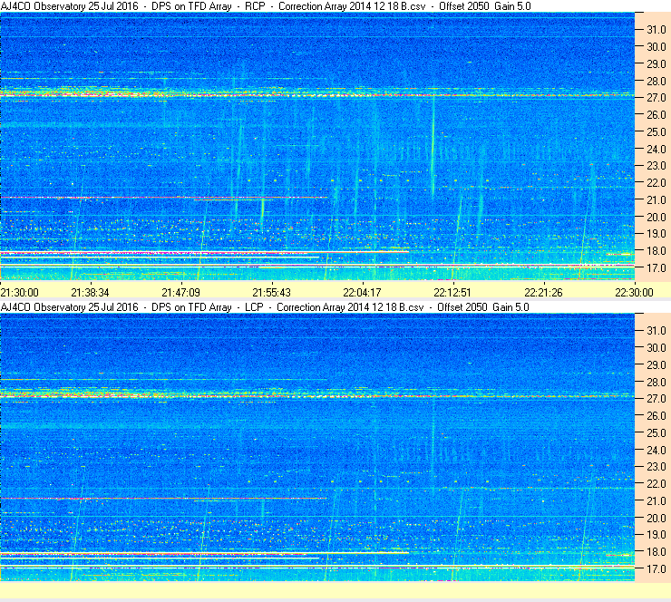Select the 21:30:00 time axis label
This screenshot has height=602, width=671.
(20, 293)
